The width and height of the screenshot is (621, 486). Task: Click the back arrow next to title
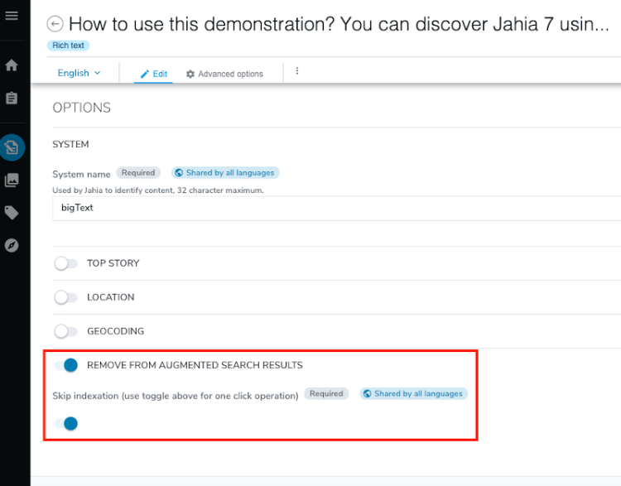point(55,24)
